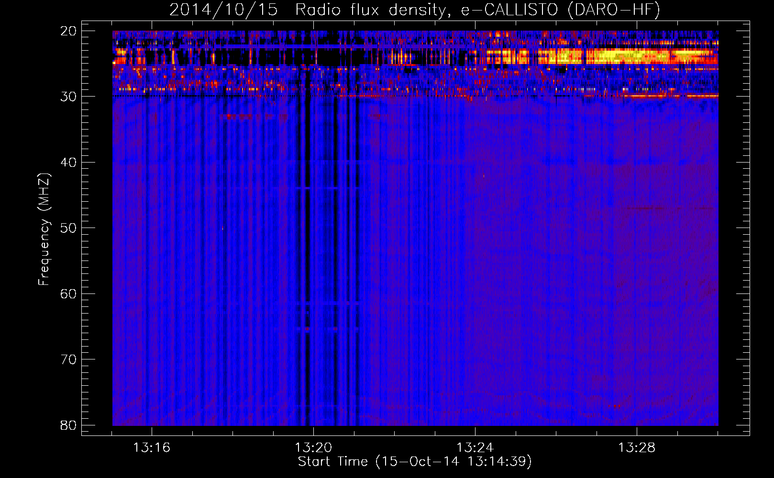This screenshot has height=478, width=774.
Task: Click the 13:16 time tick label
Action: click(x=152, y=448)
